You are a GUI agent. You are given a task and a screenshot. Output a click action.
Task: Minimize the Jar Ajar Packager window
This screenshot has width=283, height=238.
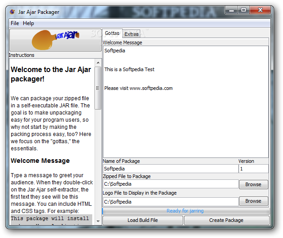click(232, 10)
